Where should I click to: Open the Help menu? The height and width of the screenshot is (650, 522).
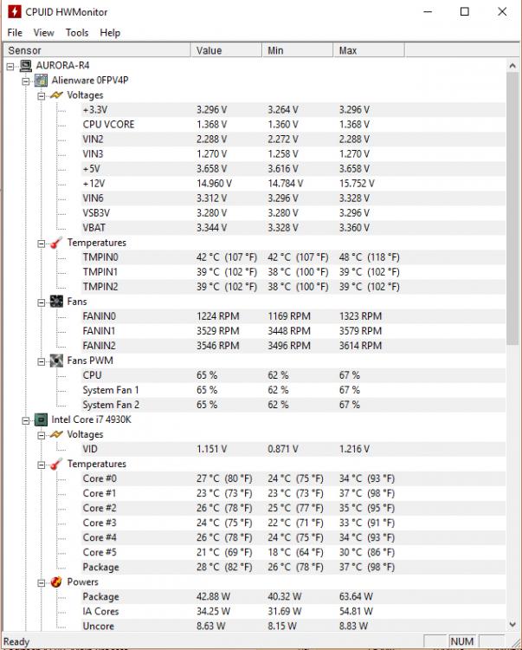click(110, 32)
